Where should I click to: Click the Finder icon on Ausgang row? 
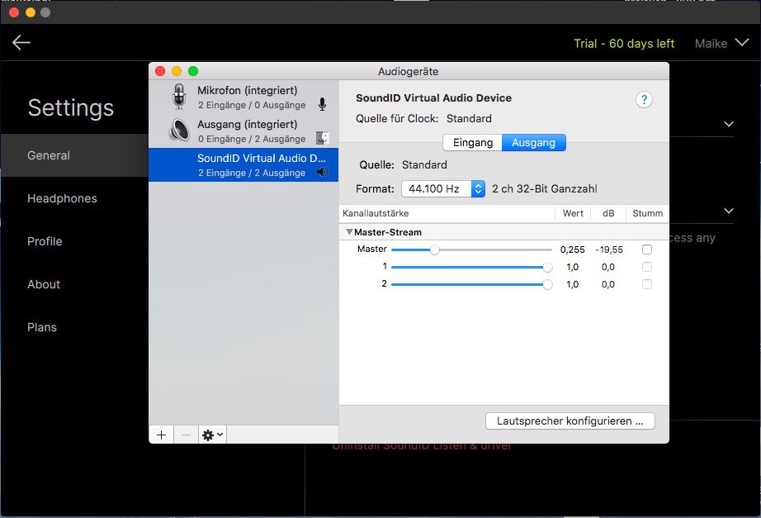322,139
